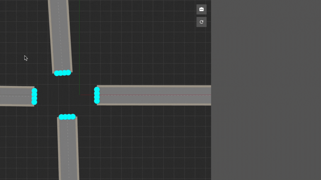Pick second-from-top cyan node on right road
Image resolution: width=321 pixels, height=180 pixels.
tap(97, 93)
